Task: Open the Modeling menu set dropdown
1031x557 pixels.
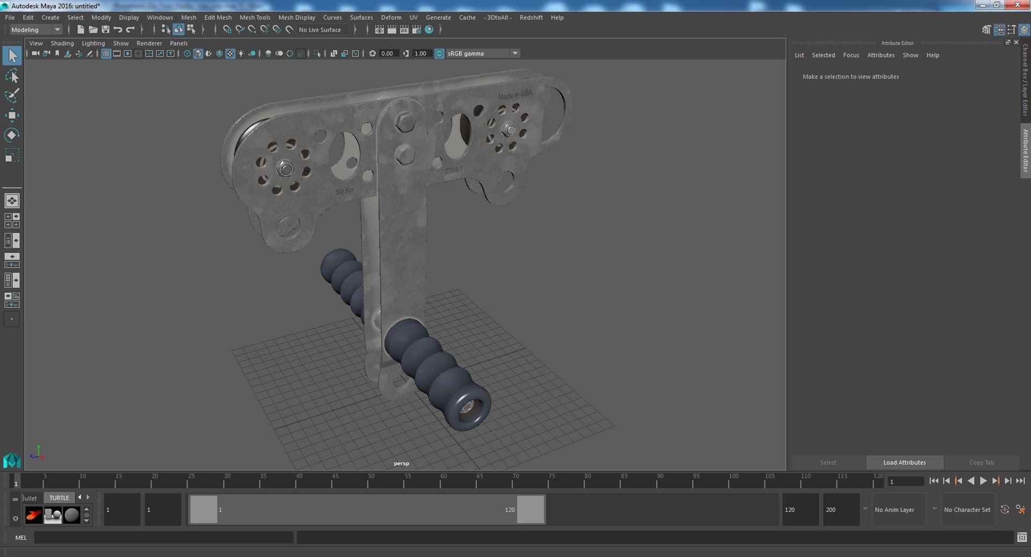Action: tap(35, 30)
